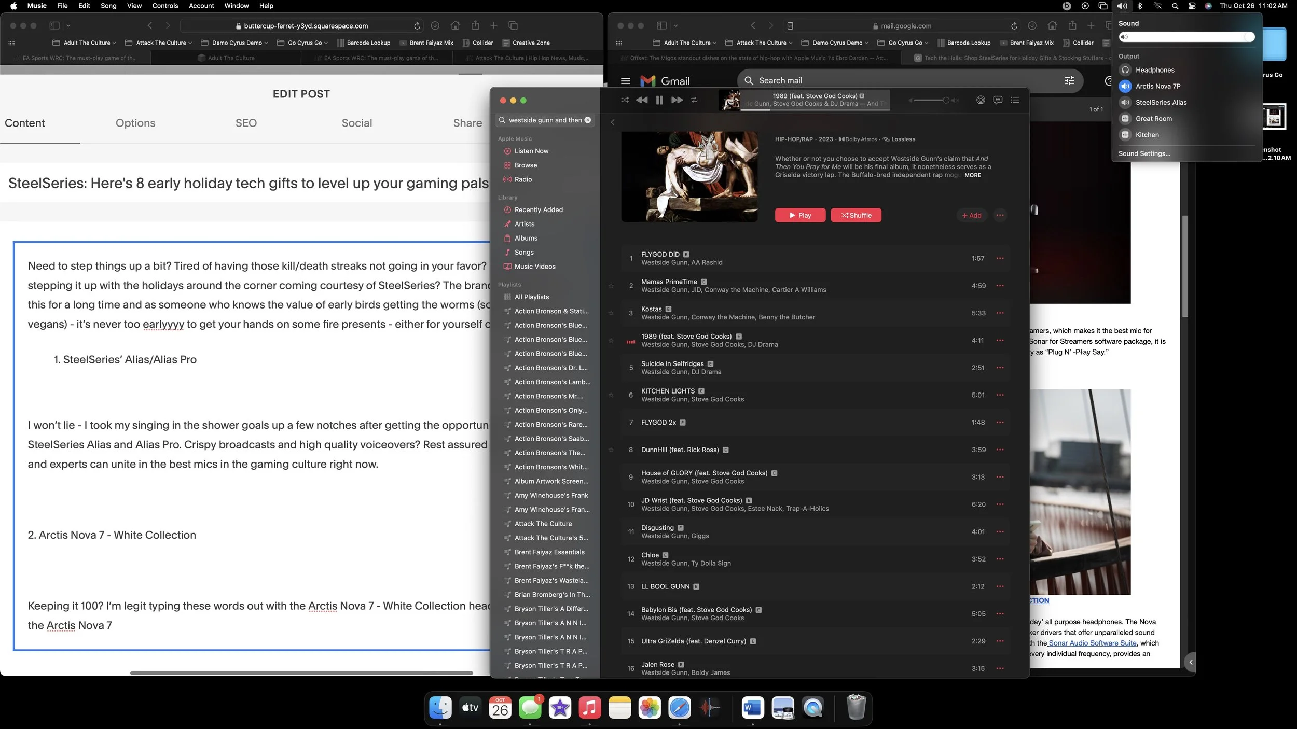
Task: Expand Go Cyrus Go bookmarks in Squarespace window
Action: [302, 43]
